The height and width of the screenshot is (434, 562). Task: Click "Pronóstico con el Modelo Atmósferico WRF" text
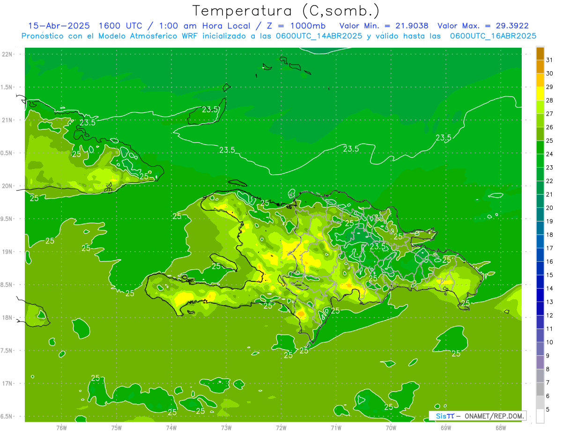[x=109, y=36]
